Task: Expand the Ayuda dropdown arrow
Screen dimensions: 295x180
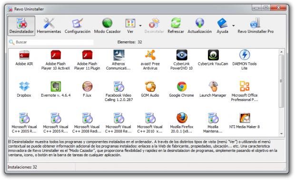Action: point(234,26)
